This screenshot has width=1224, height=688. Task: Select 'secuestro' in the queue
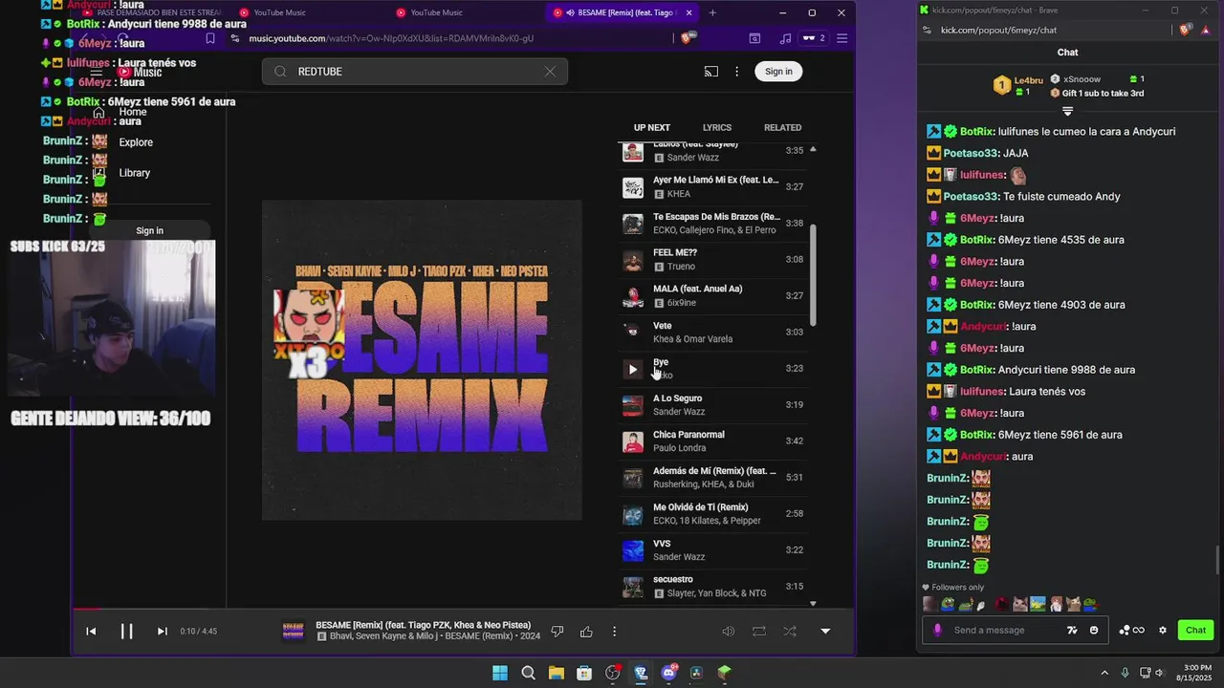[712, 586]
